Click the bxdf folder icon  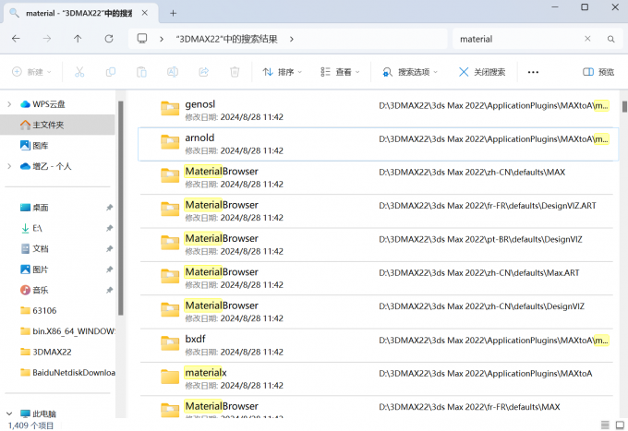tap(170, 343)
